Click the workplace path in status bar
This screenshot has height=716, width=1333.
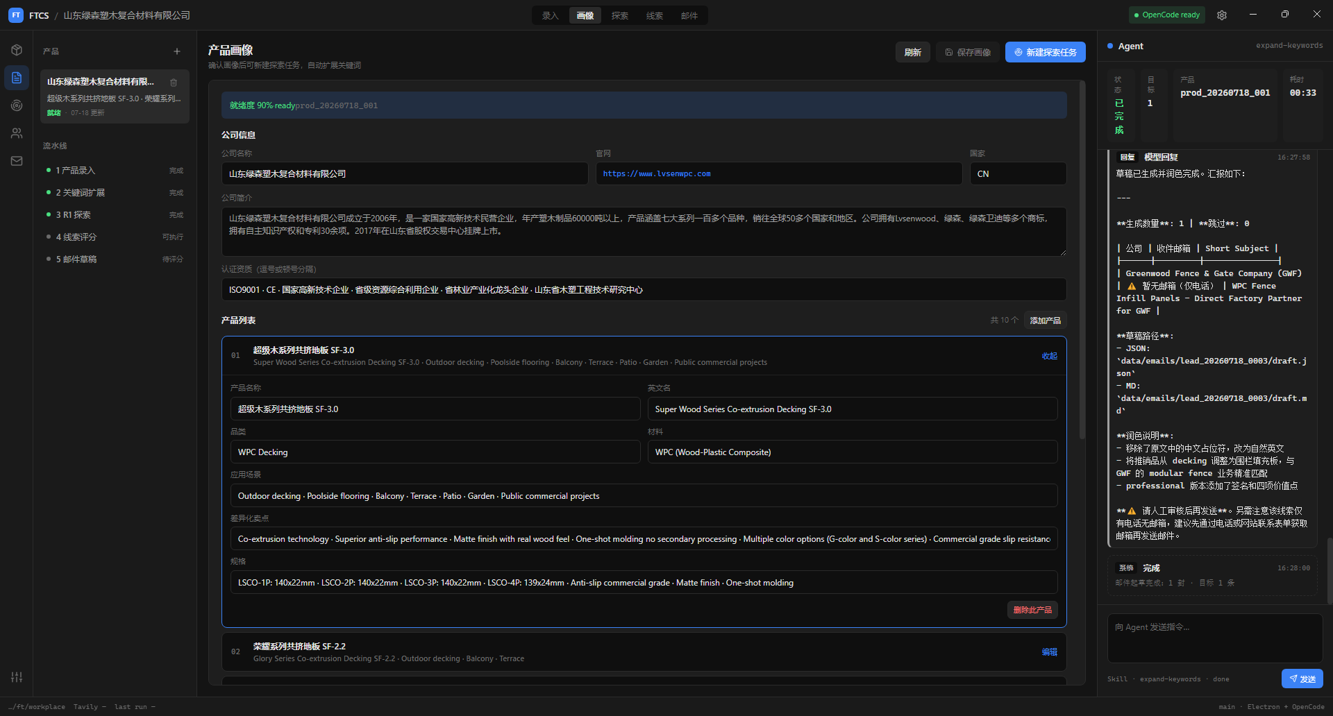point(37,707)
